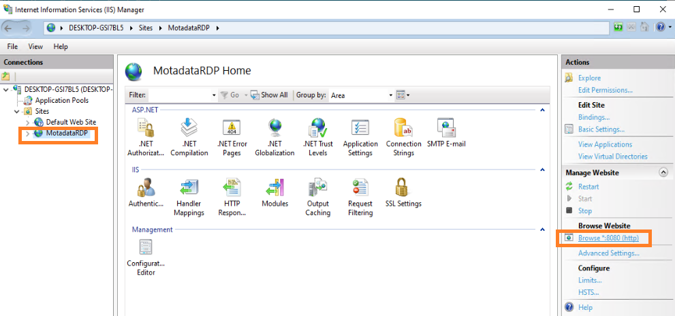Click Explore in Actions pane
Image resolution: width=675 pixels, height=316 pixels.
pyautogui.click(x=589, y=78)
